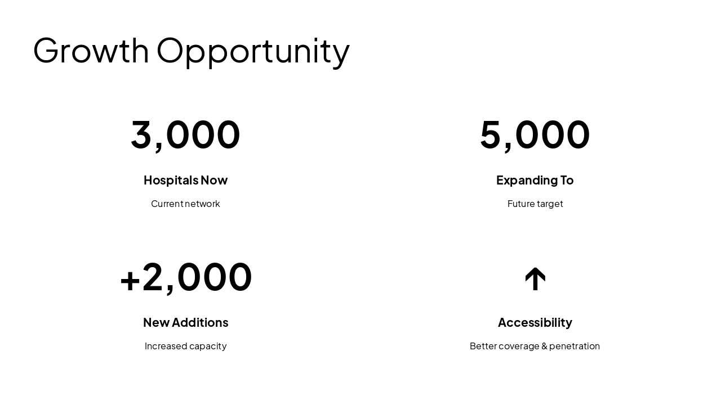Viewport: 721px width, 405px height.
Task: Click the word 'Hospitals' in the heading
Action: pyautogui.click(x=171, y=180)
